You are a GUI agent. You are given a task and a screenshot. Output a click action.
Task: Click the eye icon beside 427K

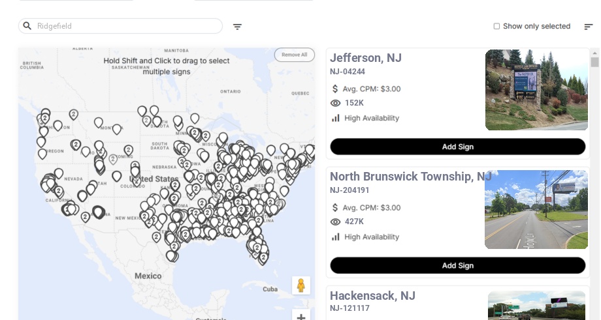[336, 222]
